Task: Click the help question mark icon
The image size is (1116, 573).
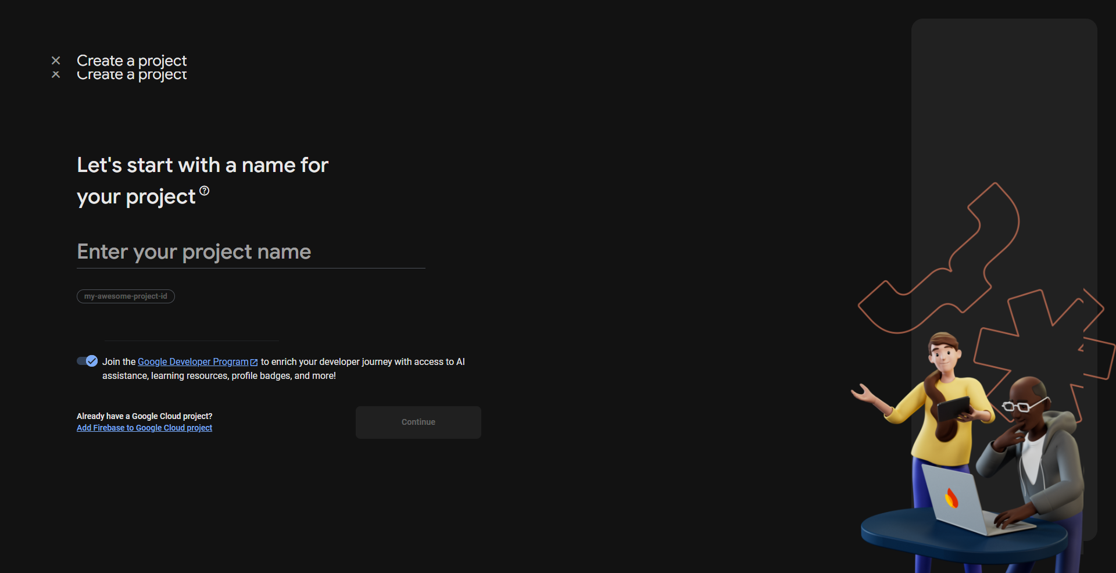Action: pyautogui.click(x=204, y=191)
